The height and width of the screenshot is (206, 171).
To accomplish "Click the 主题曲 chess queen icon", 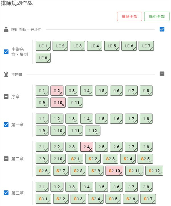I will click(x=6, y=74).
